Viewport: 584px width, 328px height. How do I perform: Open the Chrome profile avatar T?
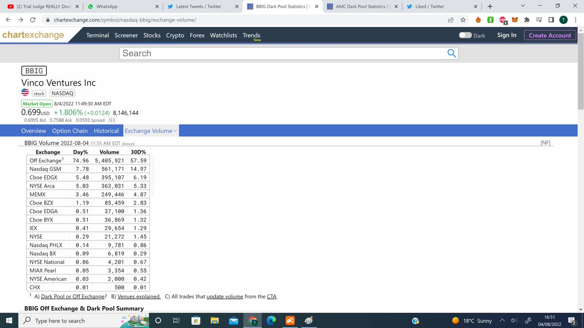[x=563, y=20]
